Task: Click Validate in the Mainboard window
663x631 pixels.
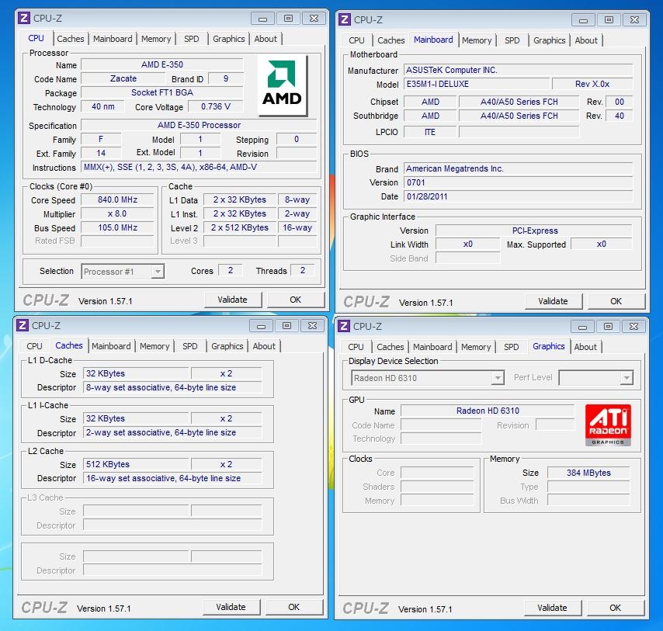Action: point(553,301)
